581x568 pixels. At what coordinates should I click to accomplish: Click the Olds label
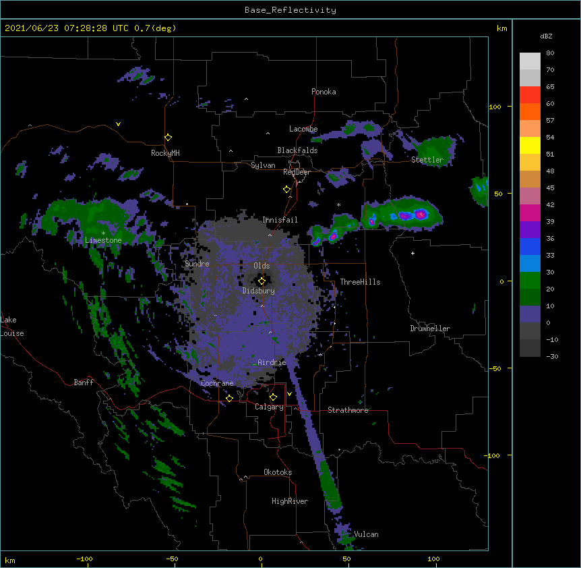pos(262,266)
